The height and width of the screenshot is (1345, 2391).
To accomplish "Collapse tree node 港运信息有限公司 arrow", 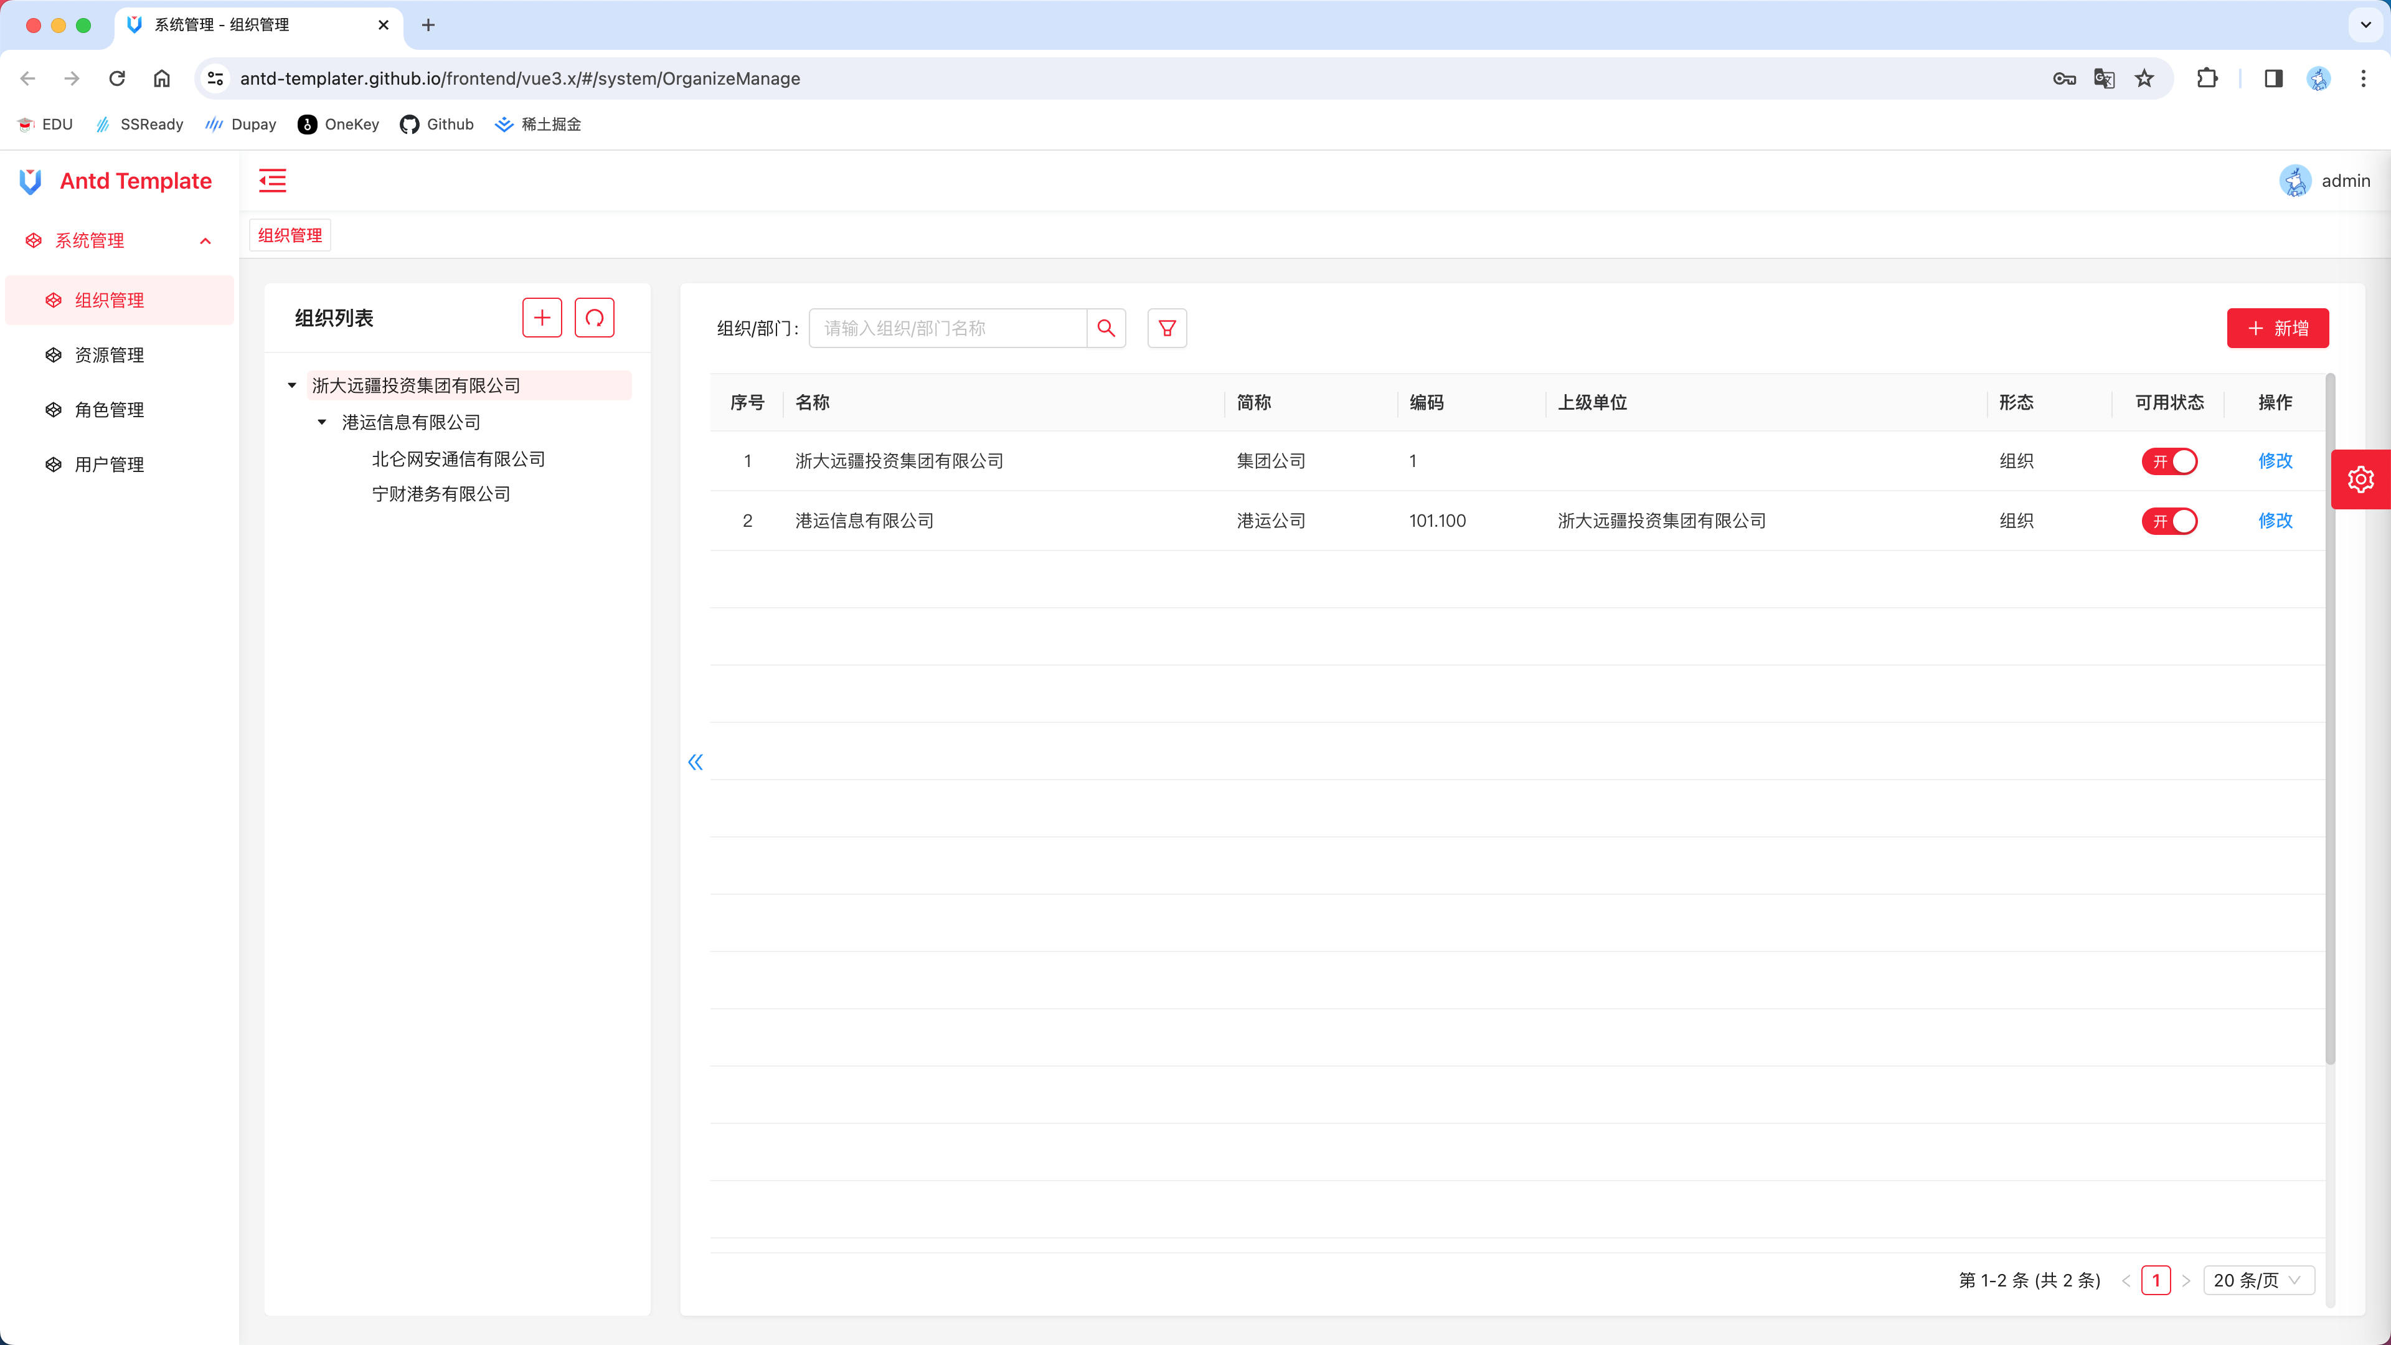I will pyautogui.click(x=322, y=422).
